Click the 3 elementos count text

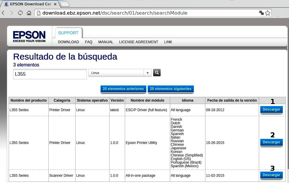[26, 65]
